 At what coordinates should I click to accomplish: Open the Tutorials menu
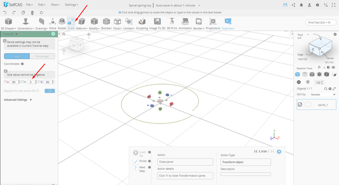tap(228, 24)
